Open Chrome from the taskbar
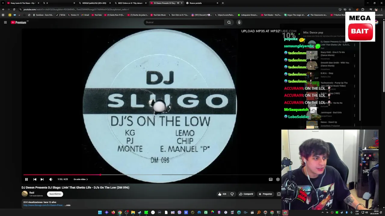The image size is (385, 216). click(x=120, y=213)
